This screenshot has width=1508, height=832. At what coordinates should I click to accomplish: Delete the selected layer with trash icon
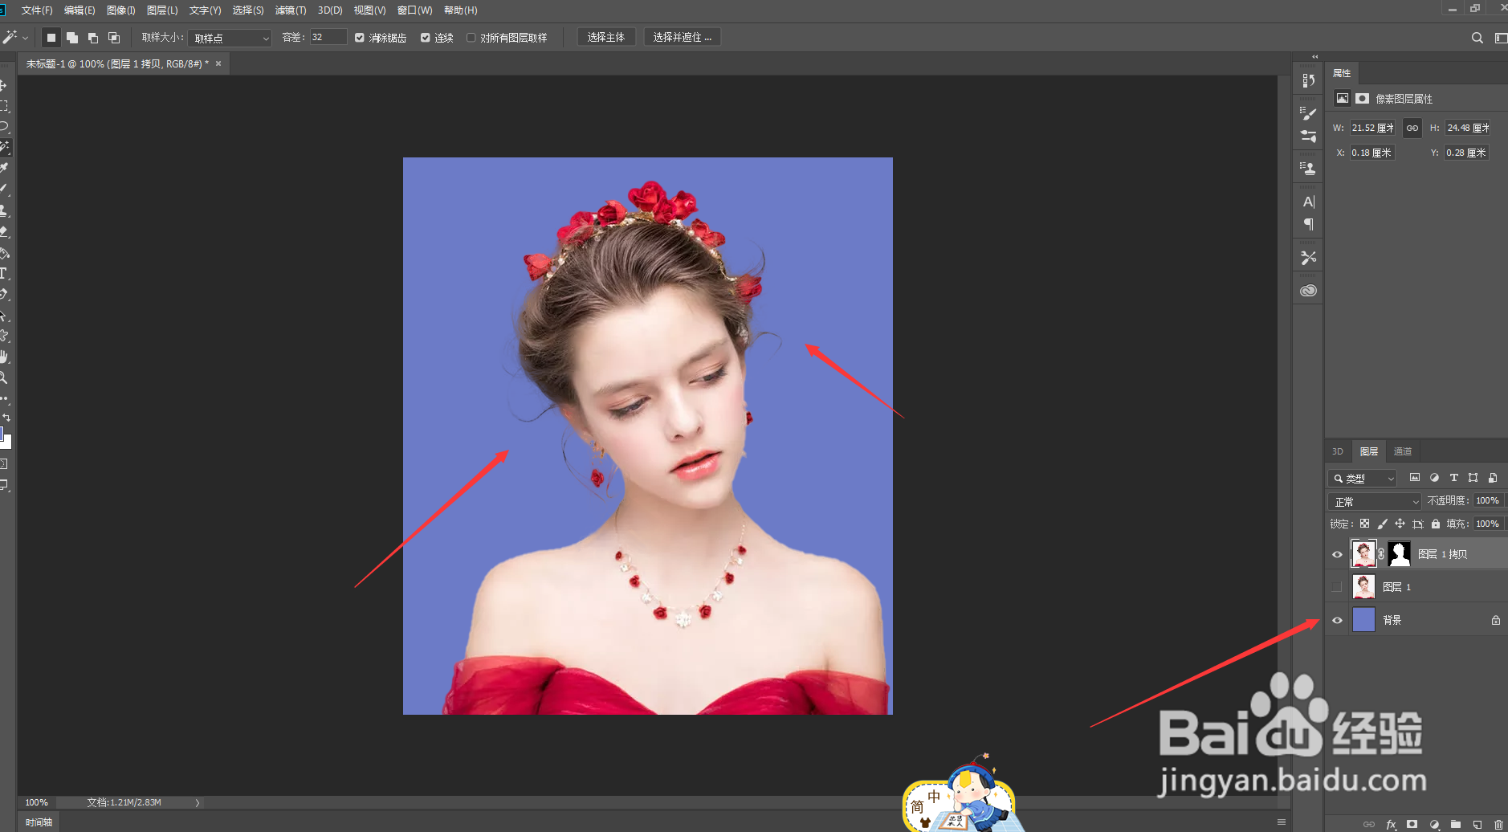1498,825
